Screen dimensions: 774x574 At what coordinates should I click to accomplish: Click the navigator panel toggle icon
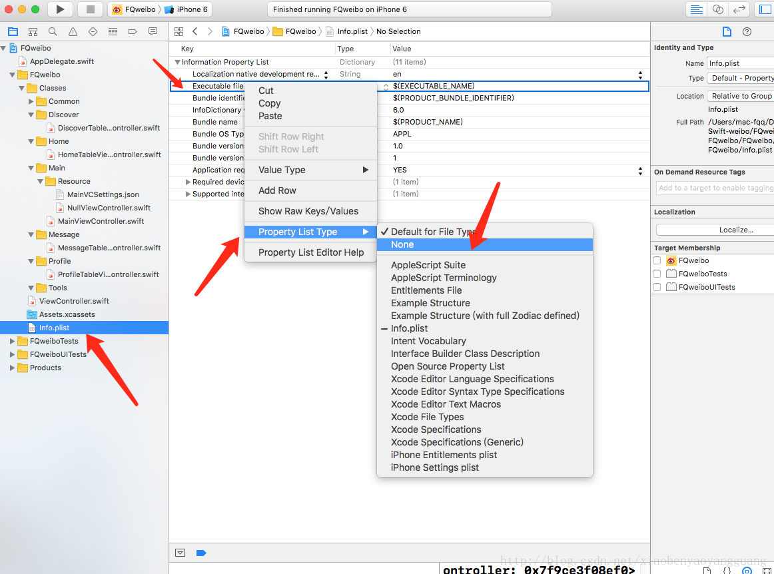[765, 9]
